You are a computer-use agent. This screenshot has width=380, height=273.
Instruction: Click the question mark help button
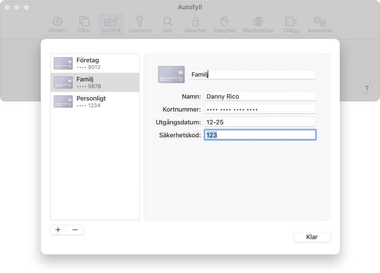click(x=367, y=89)
